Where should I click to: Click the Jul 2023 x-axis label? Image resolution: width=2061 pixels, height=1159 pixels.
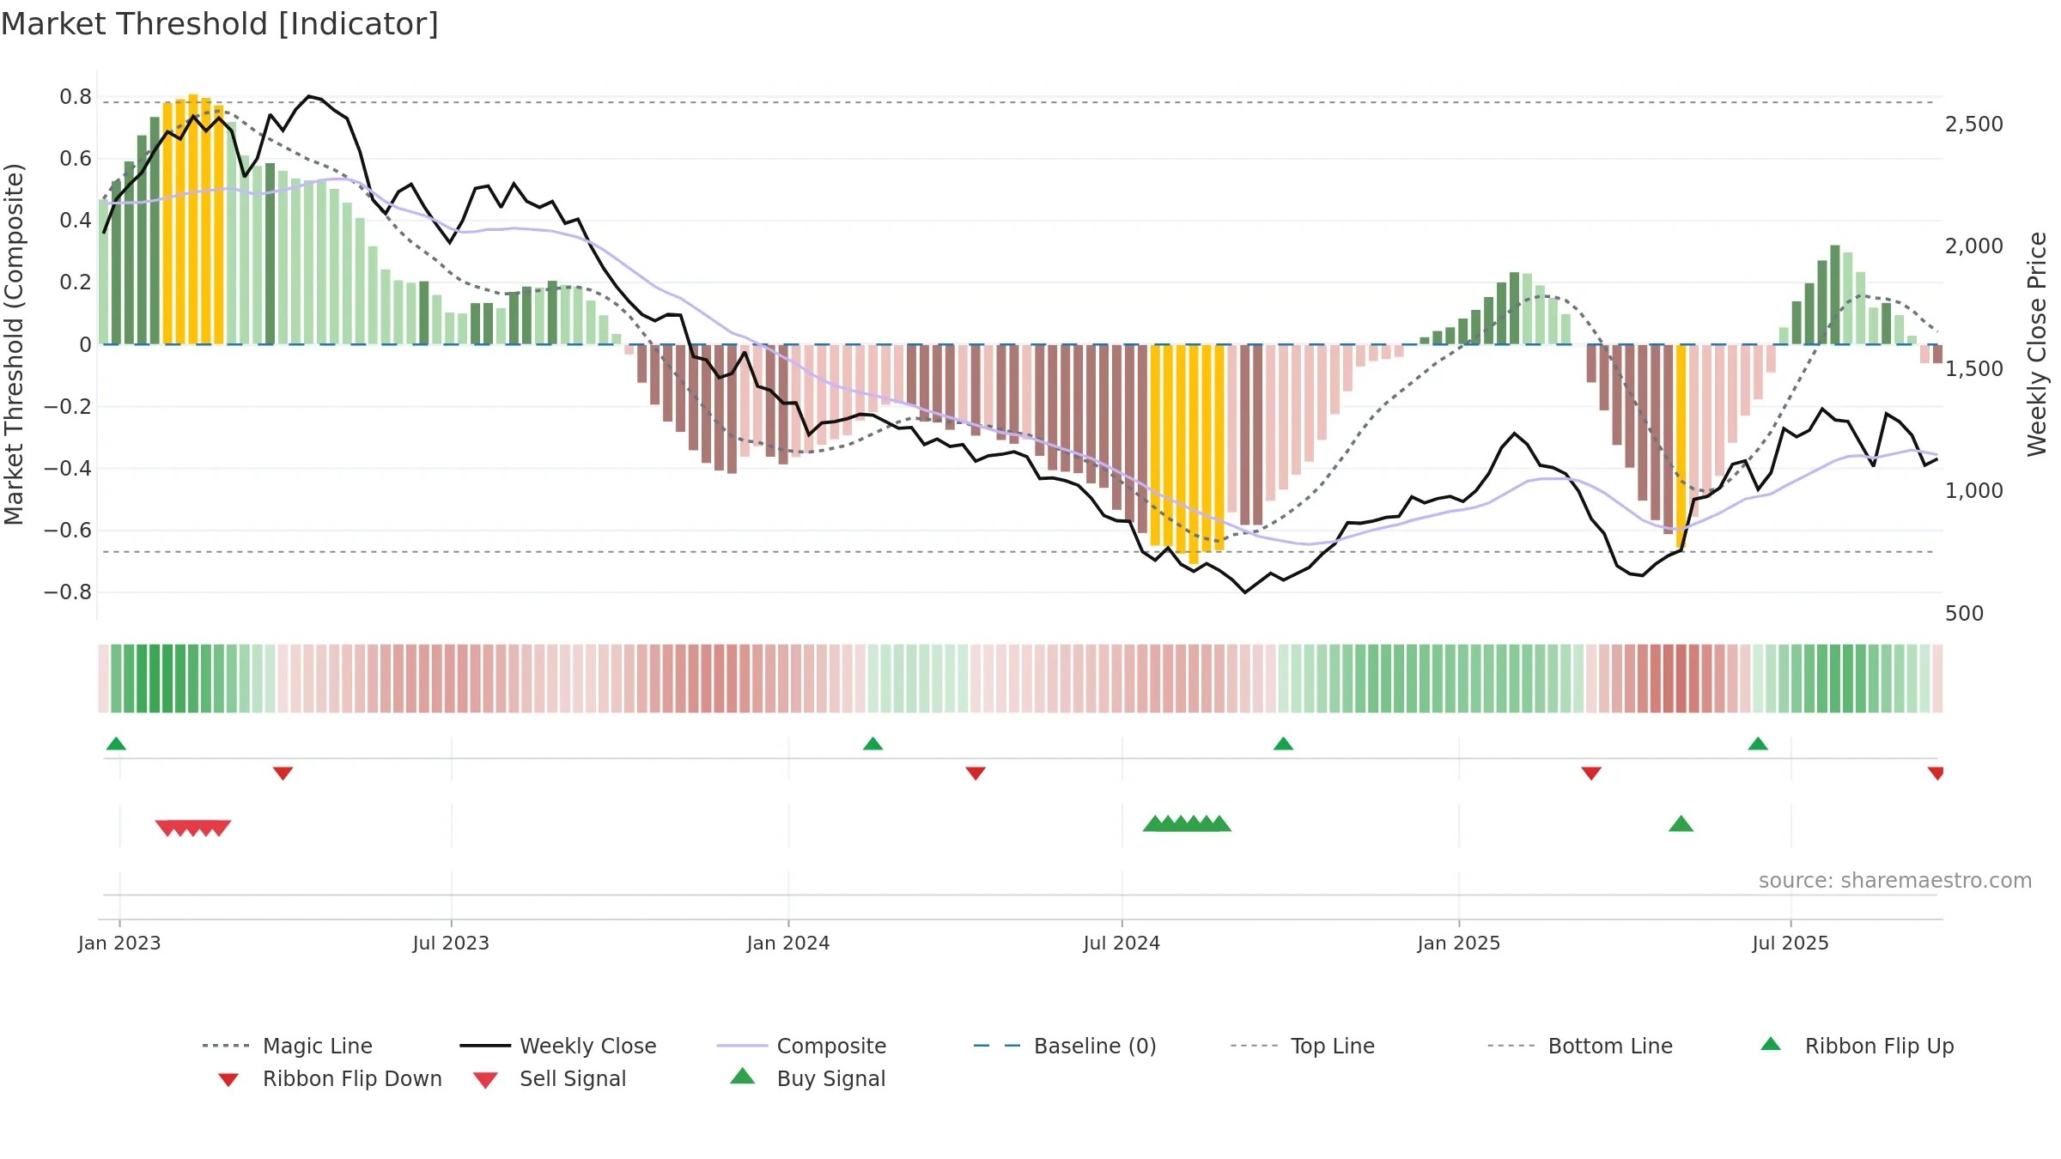(451, 943)
